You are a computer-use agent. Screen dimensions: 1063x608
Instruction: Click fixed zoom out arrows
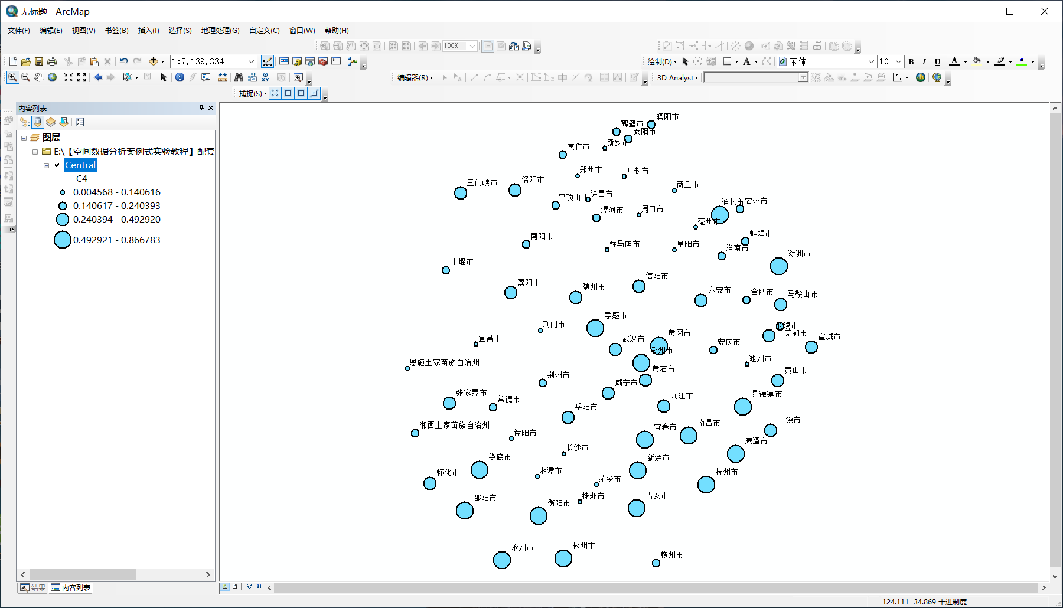click(x=81, y=77)
